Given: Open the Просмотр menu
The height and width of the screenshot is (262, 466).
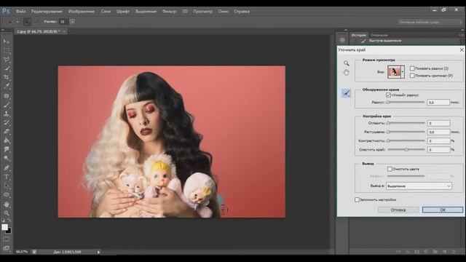Looking at the screenshot, I should tap(202, 12).
